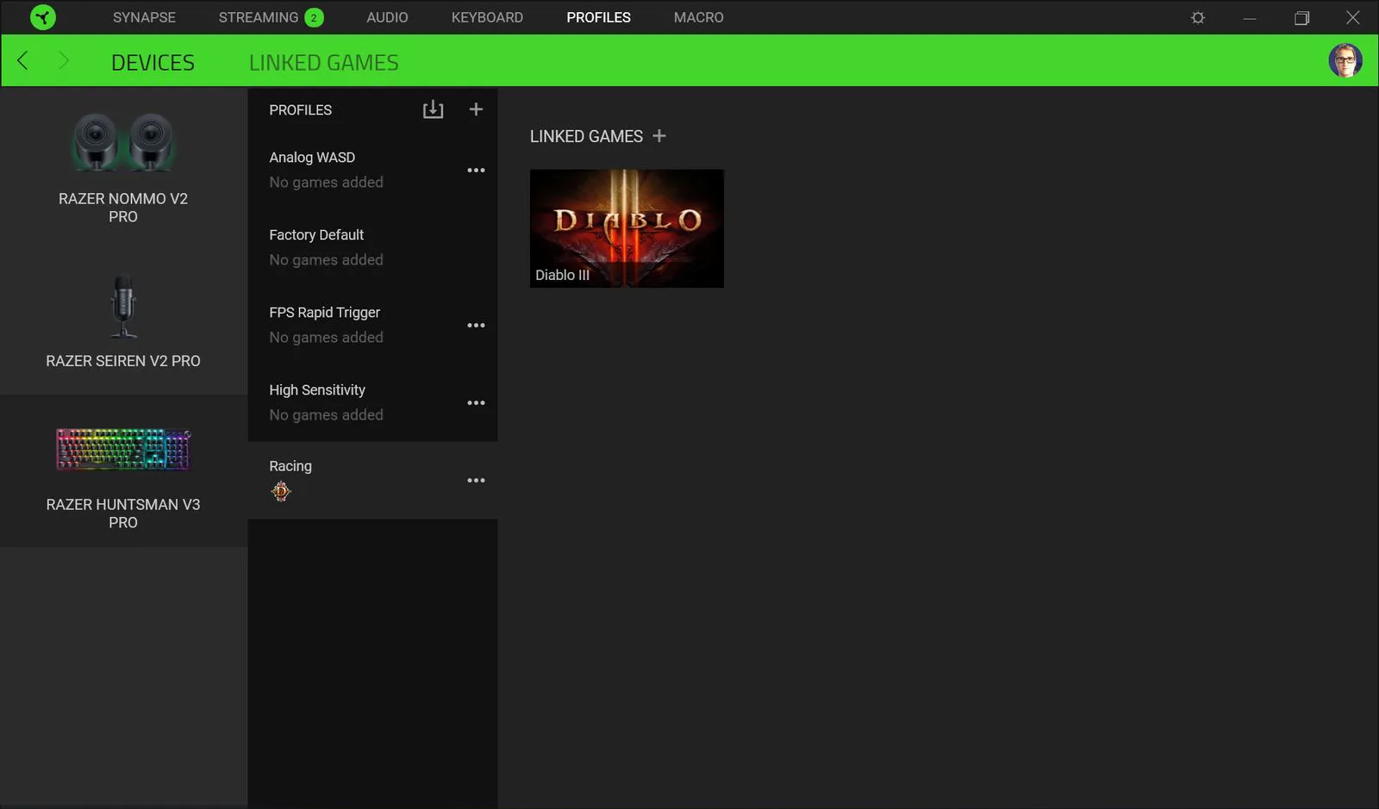Click the Profiles panel heading
This screenshot has width=1379, height=809.
300,110
